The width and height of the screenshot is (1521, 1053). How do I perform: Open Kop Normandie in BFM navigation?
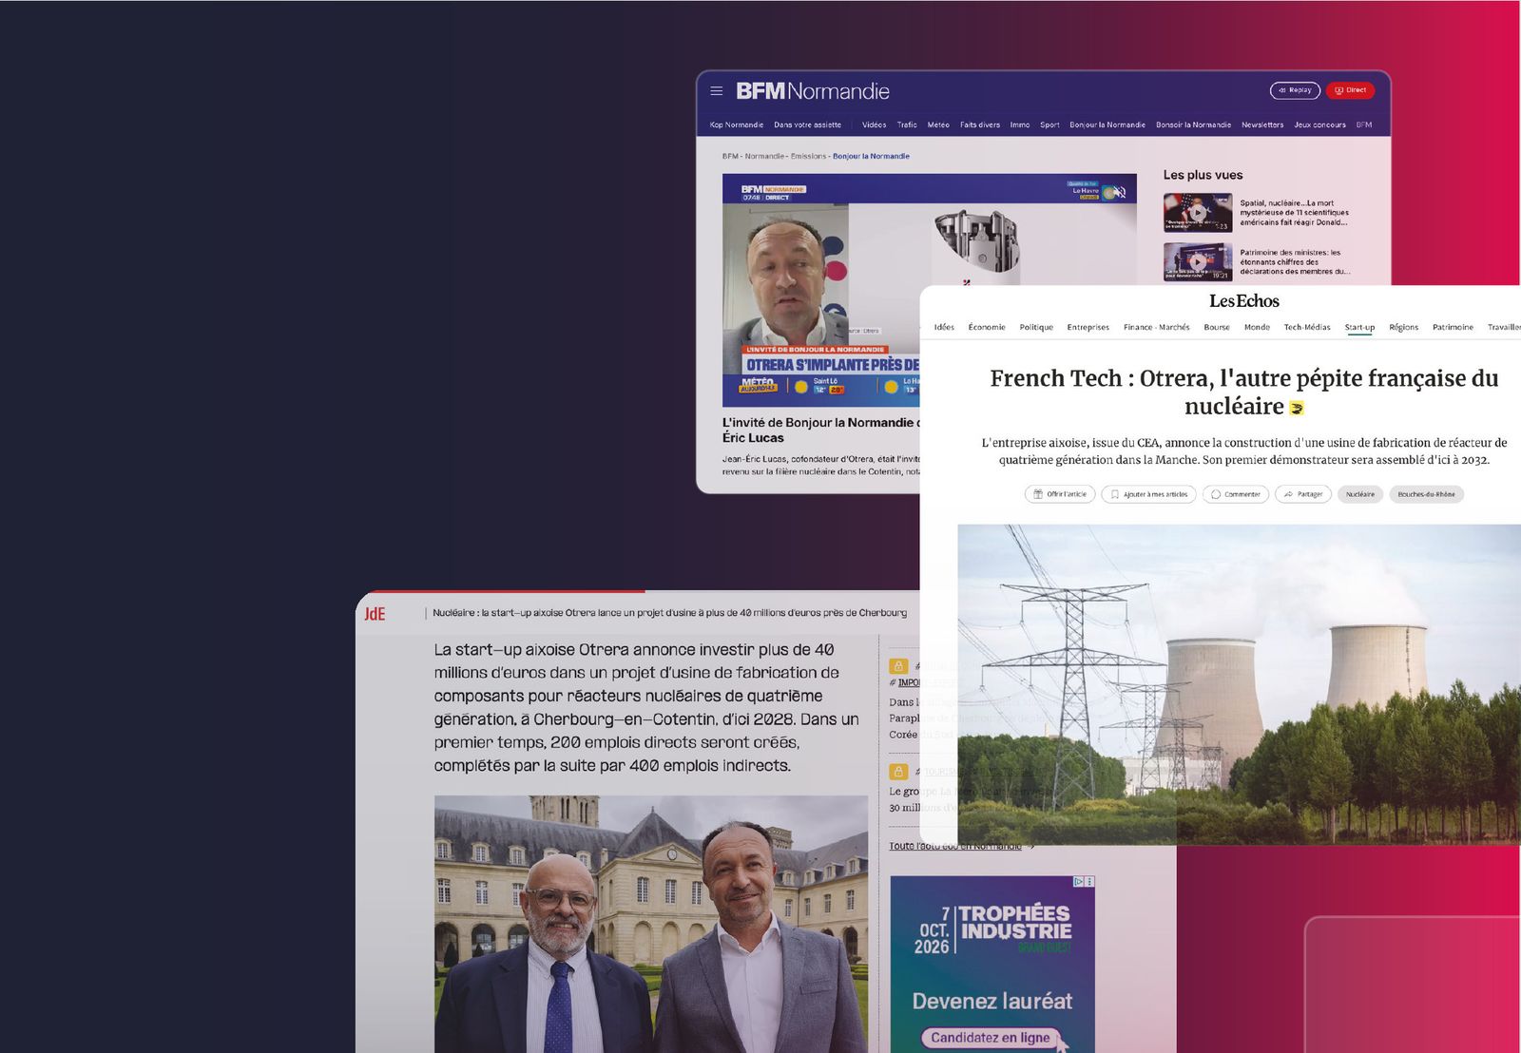pyautogui.click(x=737, y=124)
